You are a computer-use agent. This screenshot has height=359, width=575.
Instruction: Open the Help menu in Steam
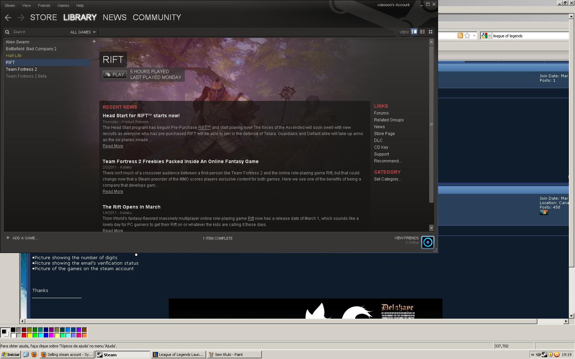click(80, 5)
